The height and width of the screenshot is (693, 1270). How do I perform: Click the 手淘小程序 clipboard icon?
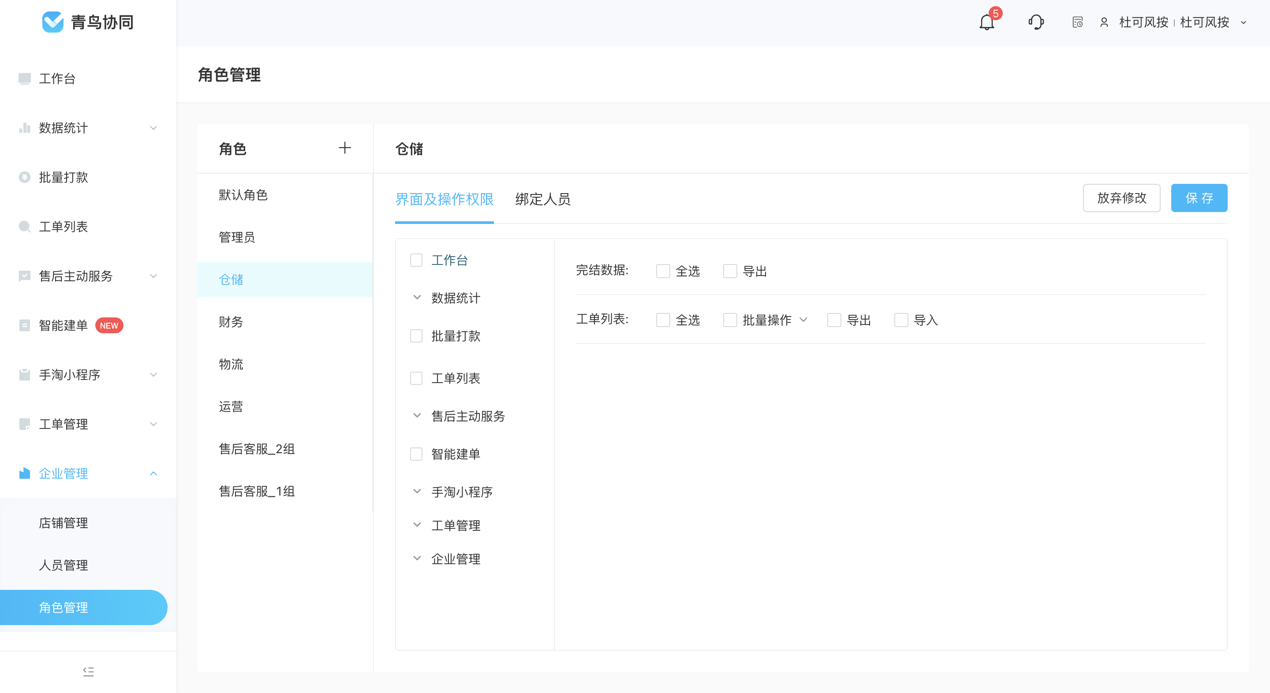click(x=24, y=375)
